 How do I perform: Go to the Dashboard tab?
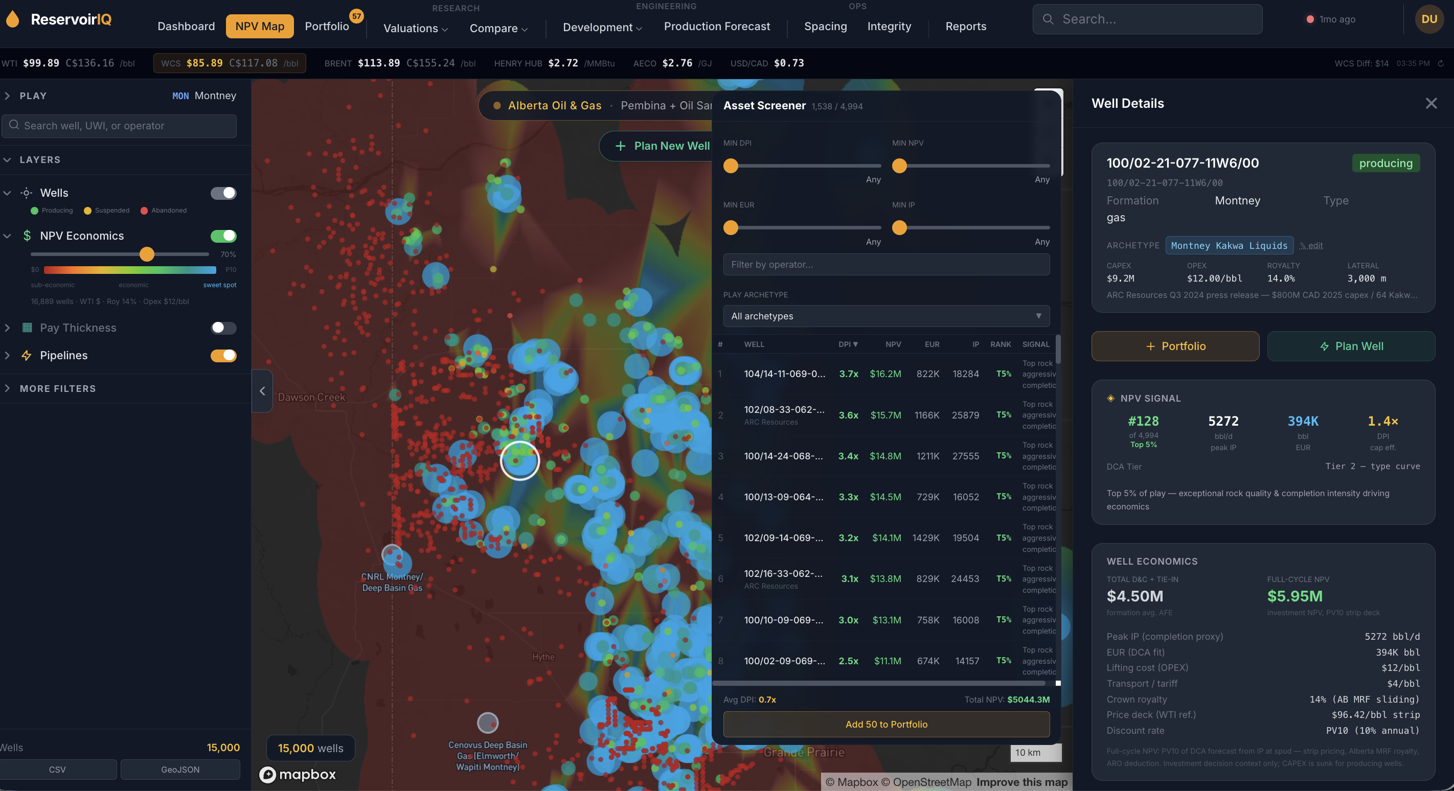[186, 27]
